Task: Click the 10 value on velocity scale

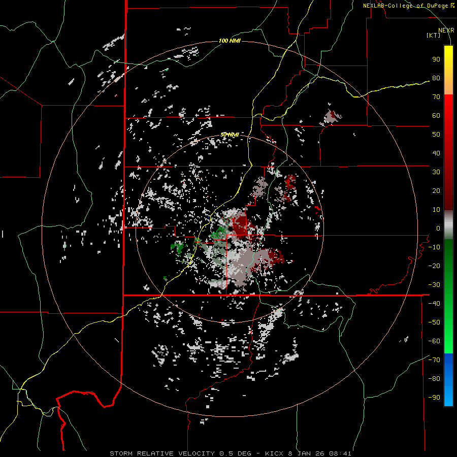Action: point(436,210)
